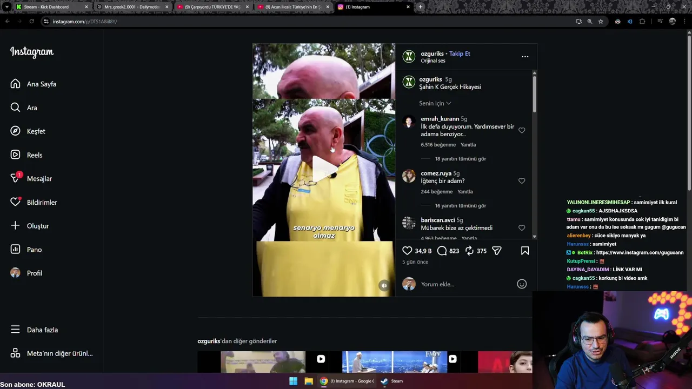Open Meta'nın diğer ürünleri link
The width and height of the screenshot is (692, 389).
tap(51, 353)
